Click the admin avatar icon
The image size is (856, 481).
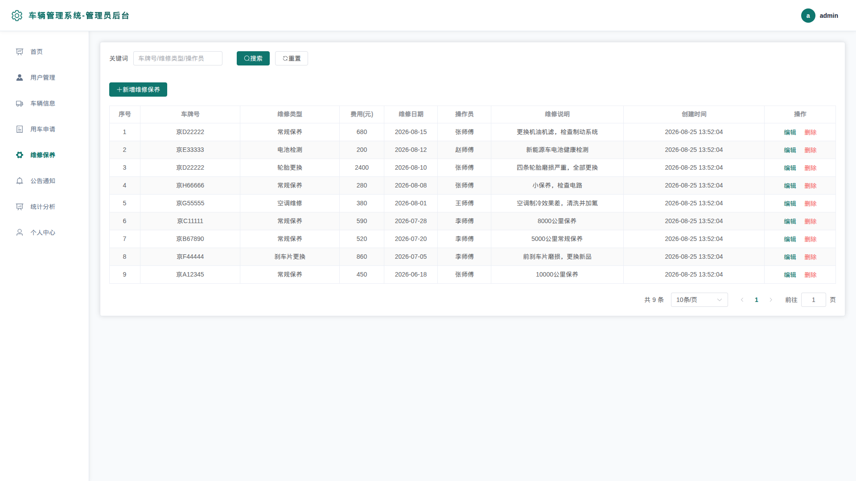click(x=808, y=16)
